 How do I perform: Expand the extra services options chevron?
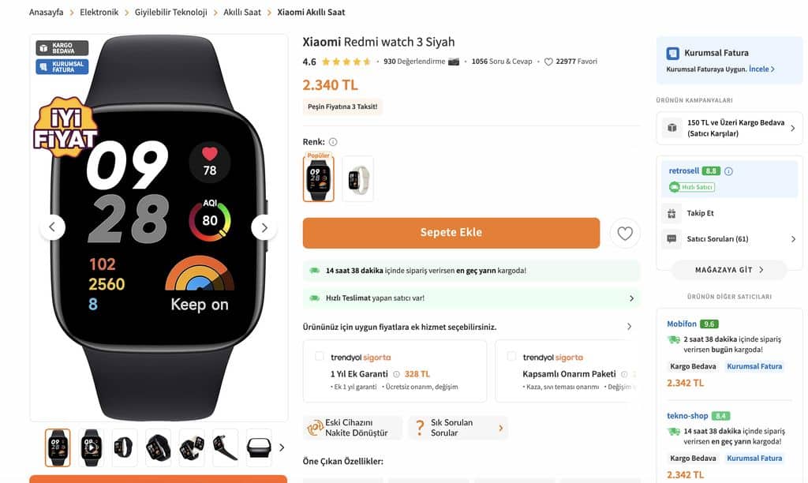click(629, 326)
